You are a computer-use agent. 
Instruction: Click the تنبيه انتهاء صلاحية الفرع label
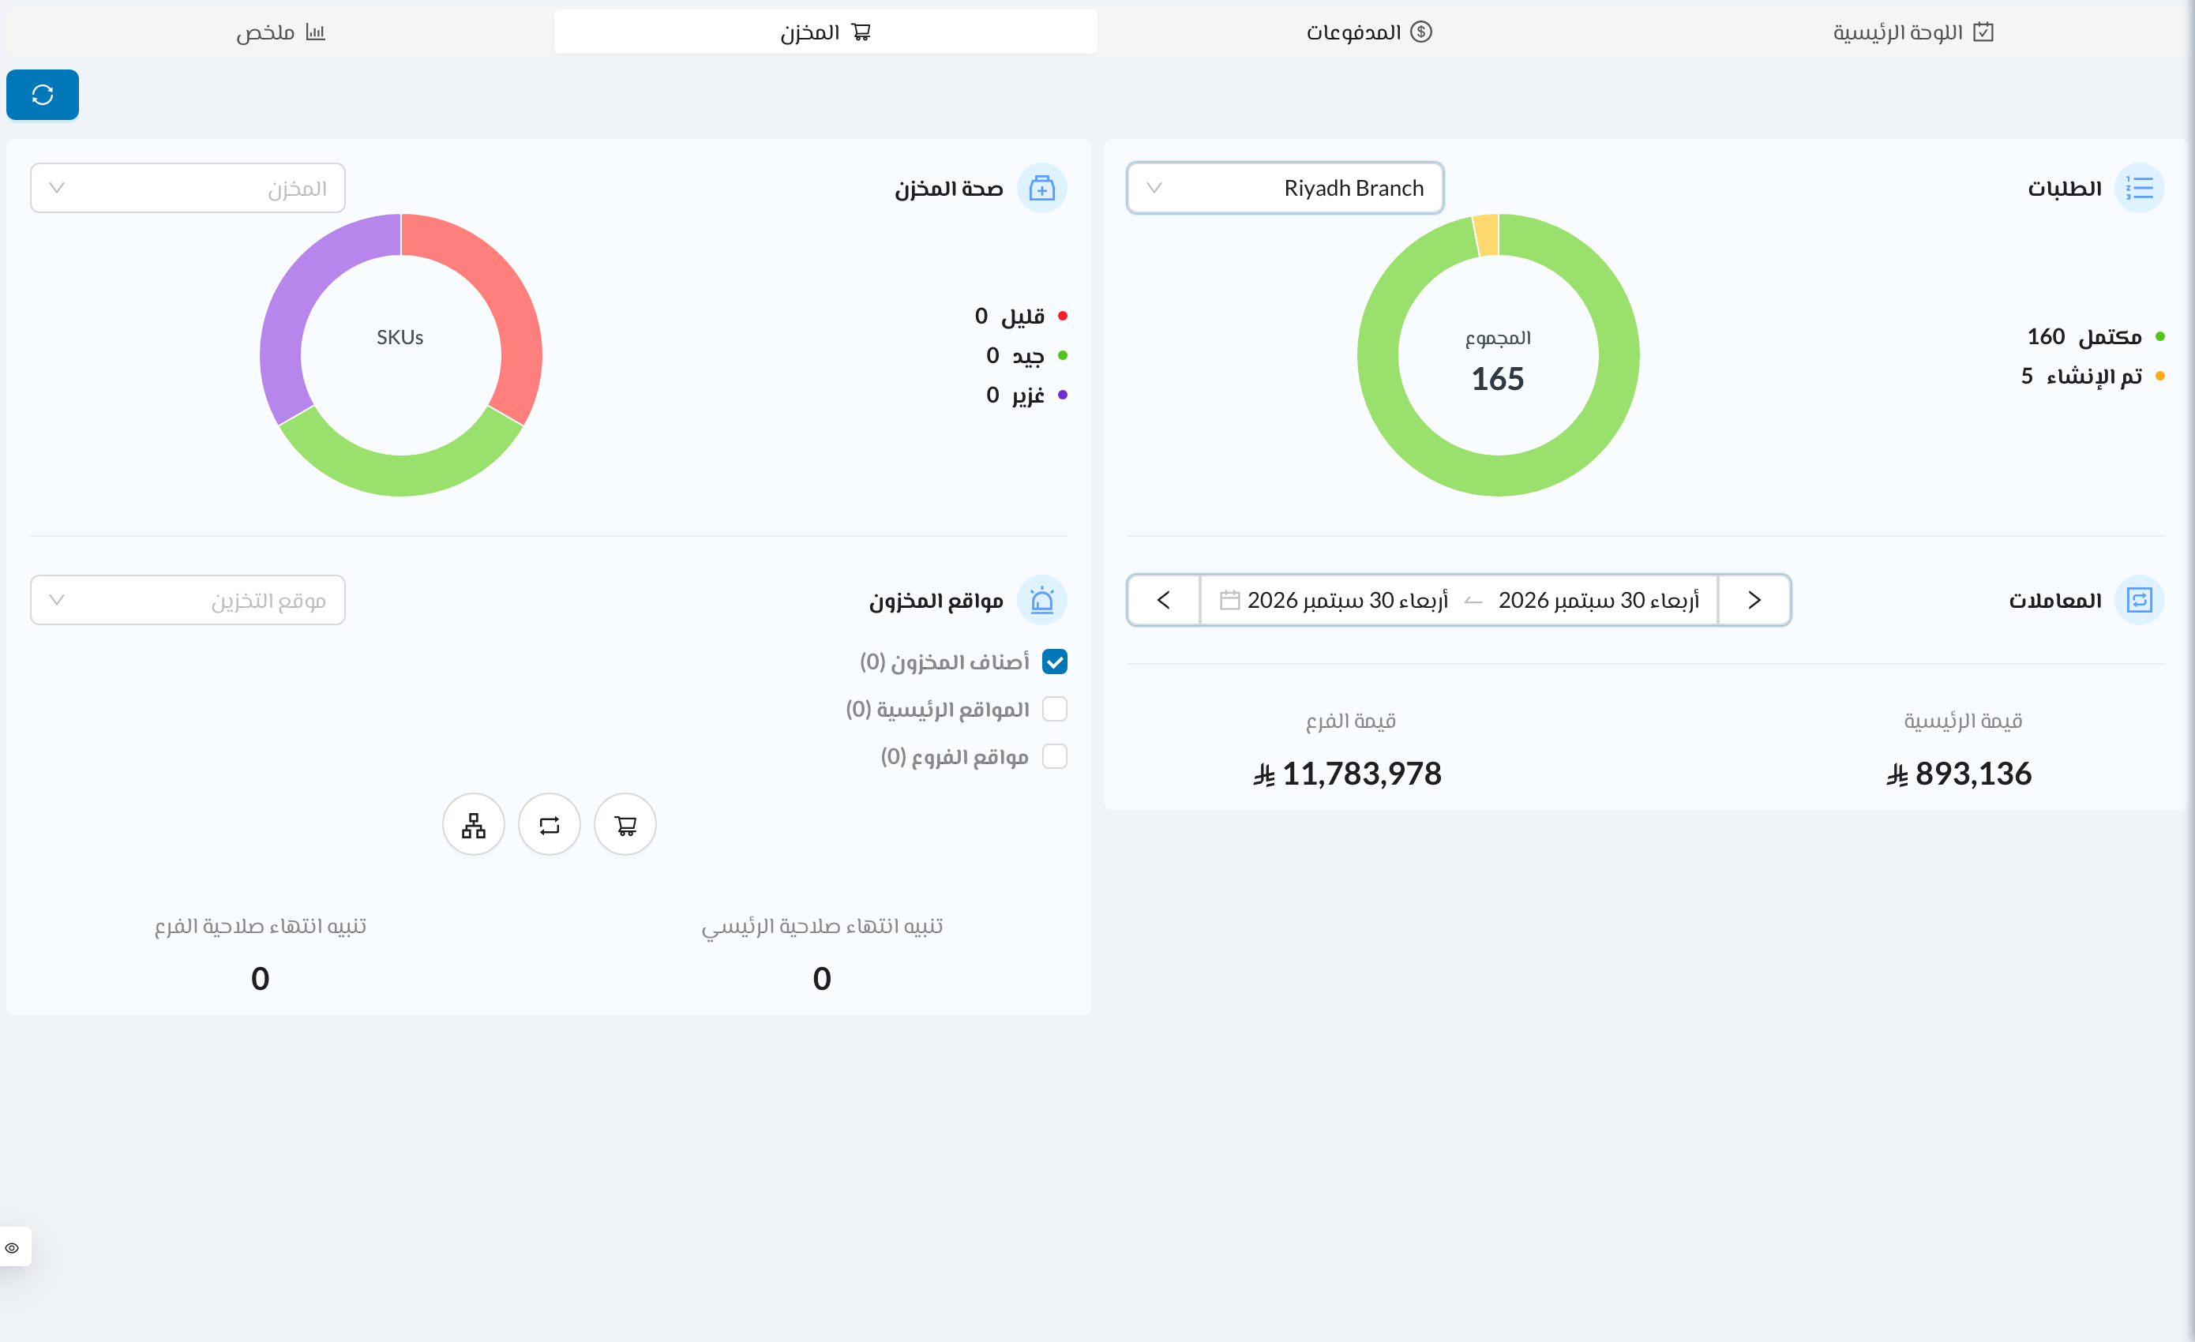click(x=260, y=926)
